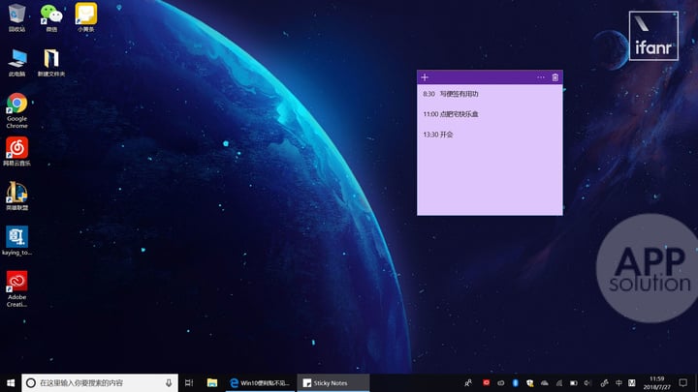Open Windows Defender shield tray icon
The image size is (698, 392).
tap(529, 382)
